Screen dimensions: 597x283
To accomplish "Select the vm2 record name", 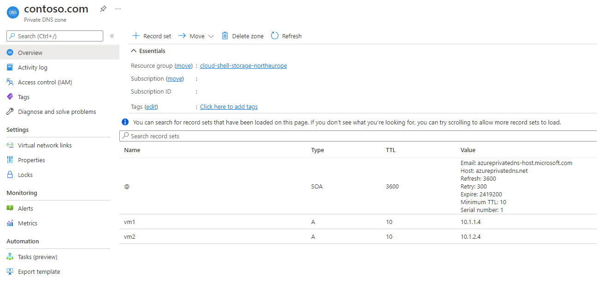I will tap(130, 236).
